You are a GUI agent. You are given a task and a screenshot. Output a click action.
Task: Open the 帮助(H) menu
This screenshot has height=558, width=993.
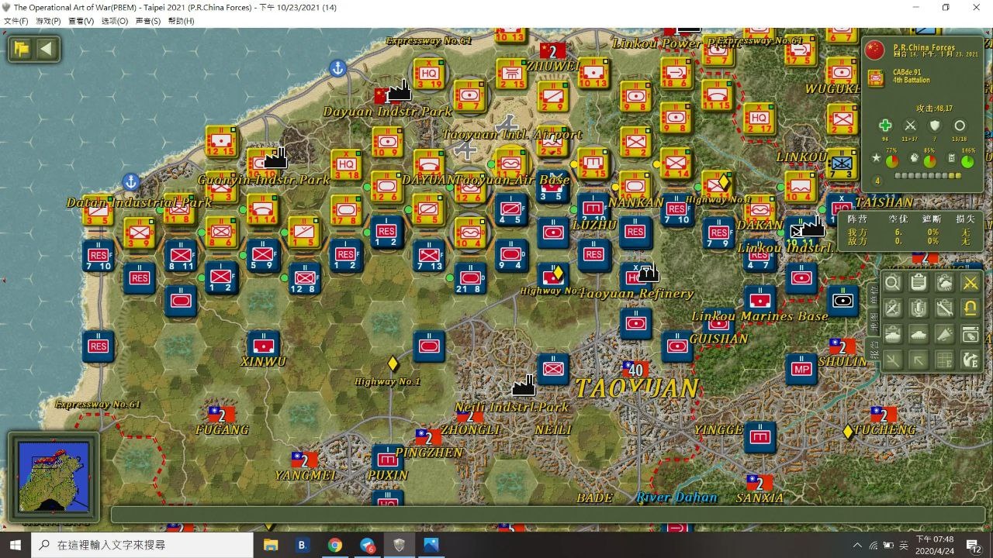(x=181, y=21)
